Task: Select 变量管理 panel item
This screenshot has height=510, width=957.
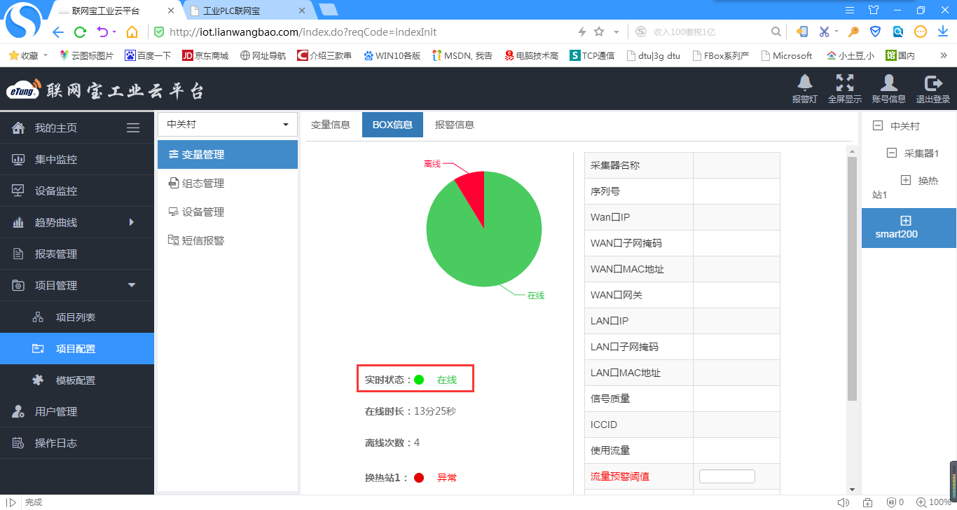Action: (228, 155)
